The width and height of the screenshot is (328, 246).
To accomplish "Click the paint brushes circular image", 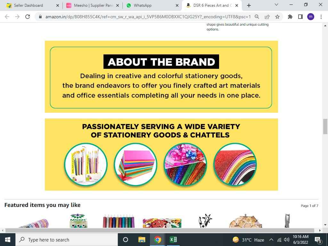I will (x=86, y=165).
